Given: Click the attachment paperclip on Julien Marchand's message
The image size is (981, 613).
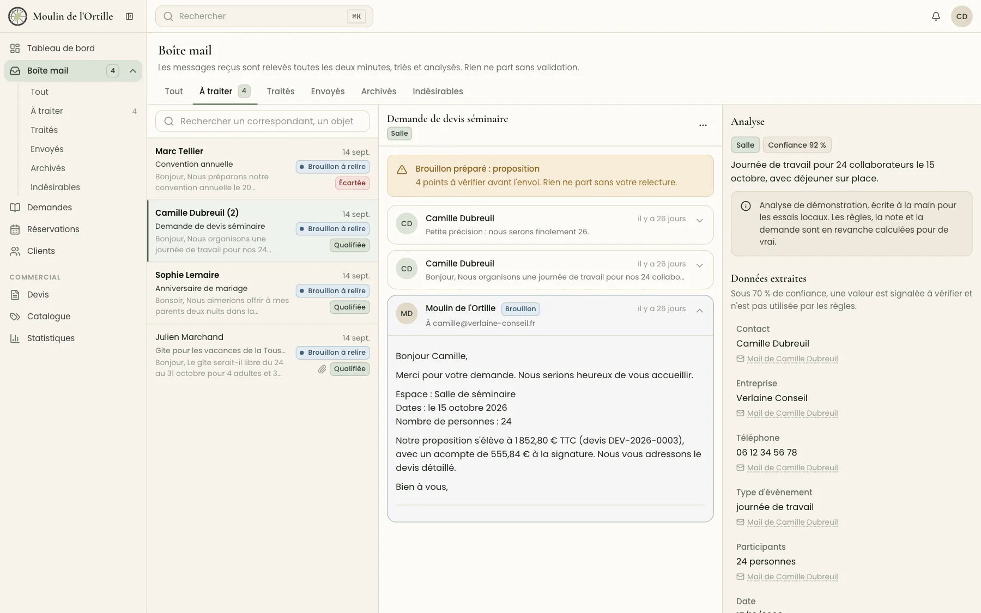Looking at the screenshot, I should point(322,369).
